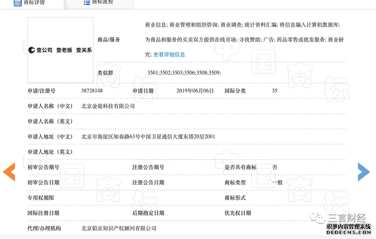
Task: Click the 商品/服务 label
Action: (x=108, y=40)
